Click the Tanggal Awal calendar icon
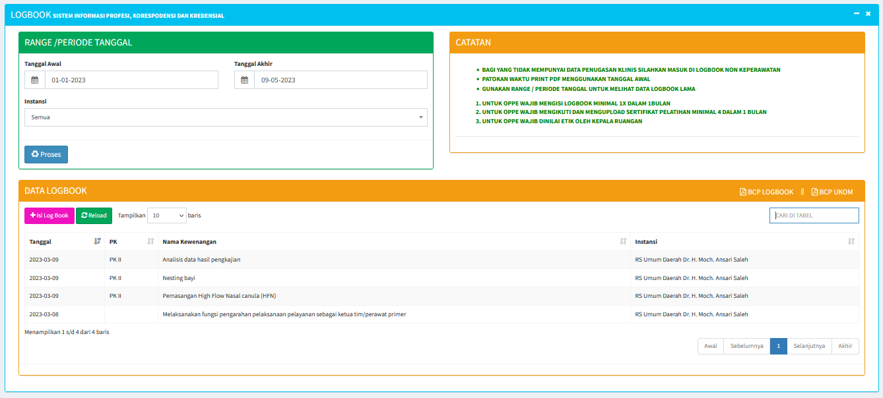This screenshot has height=398, width=883. 35,80
